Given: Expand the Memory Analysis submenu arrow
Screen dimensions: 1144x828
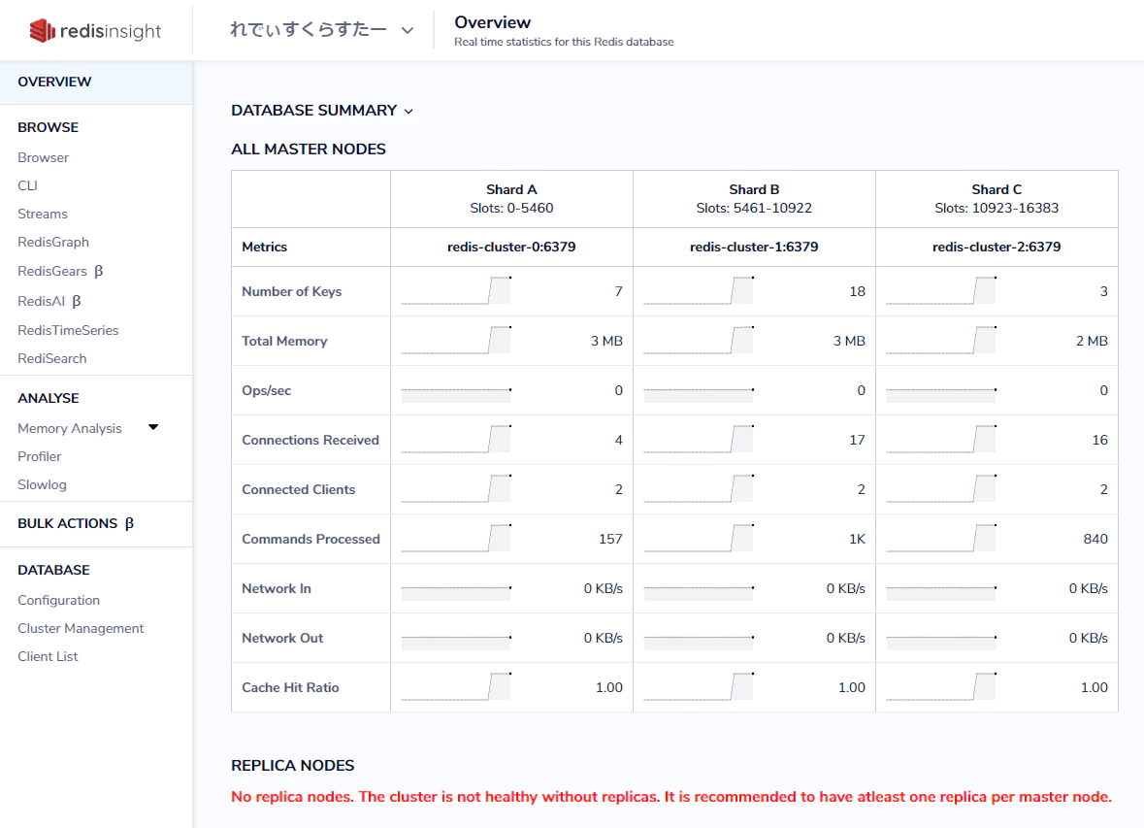Looking at the screenshot, I should tap(153, 427).
